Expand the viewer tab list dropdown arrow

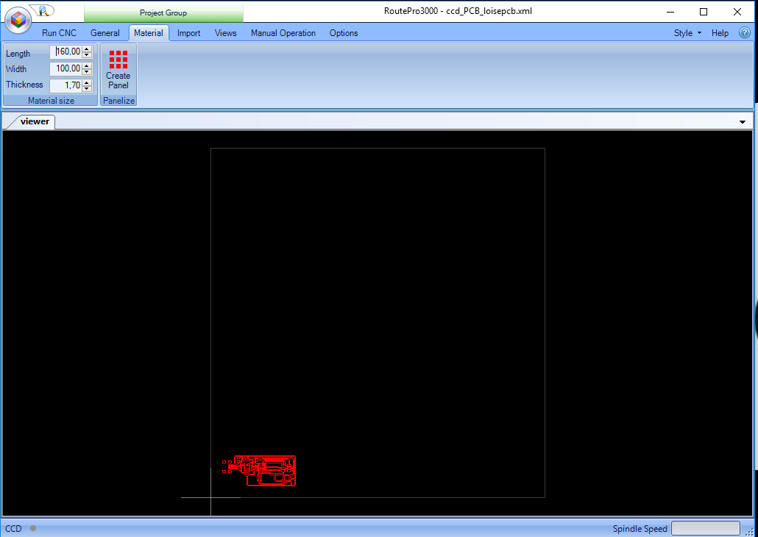[743, 122]
